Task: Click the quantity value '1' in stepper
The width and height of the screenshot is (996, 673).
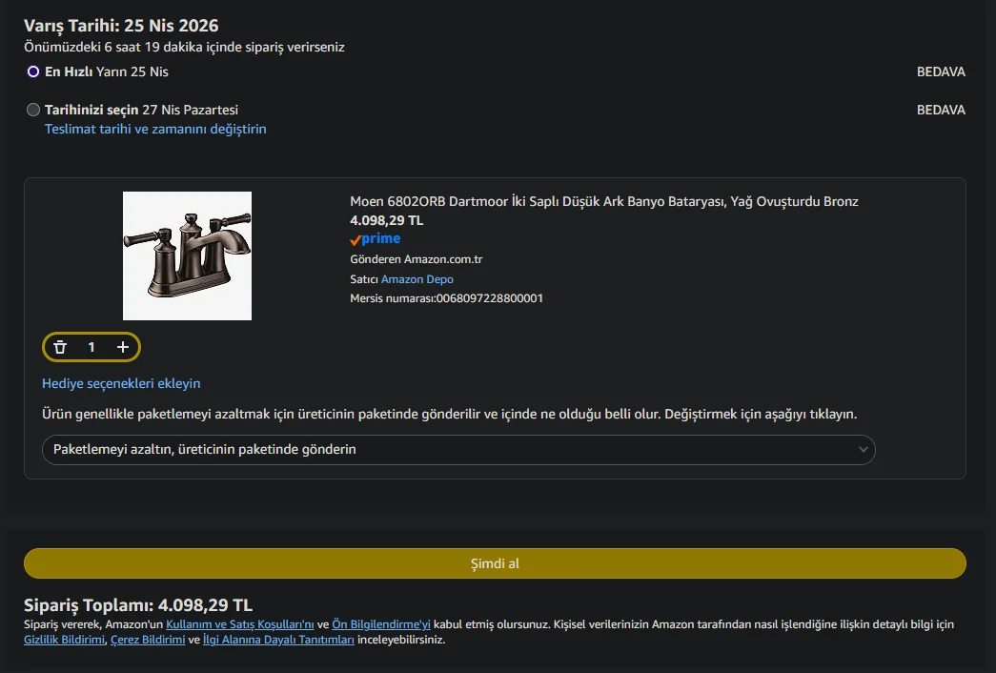Action: (x=91, y=347)
